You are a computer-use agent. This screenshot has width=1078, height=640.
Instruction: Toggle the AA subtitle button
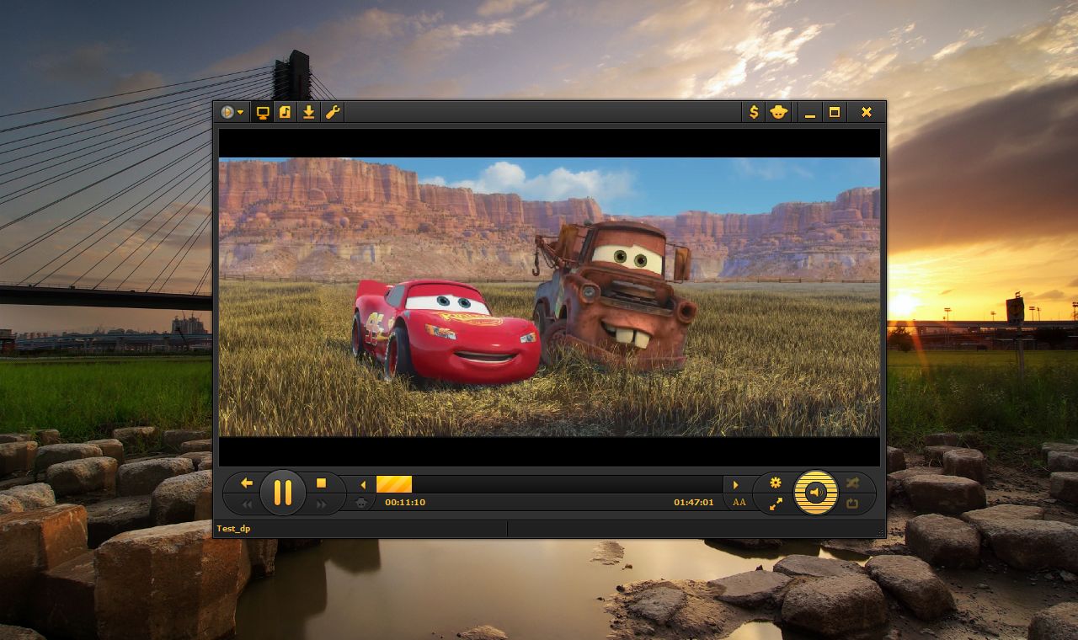[739, 503]
